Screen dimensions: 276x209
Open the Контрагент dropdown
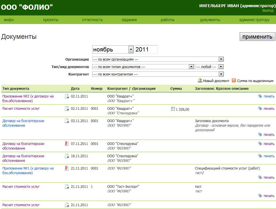pos(221,74)
